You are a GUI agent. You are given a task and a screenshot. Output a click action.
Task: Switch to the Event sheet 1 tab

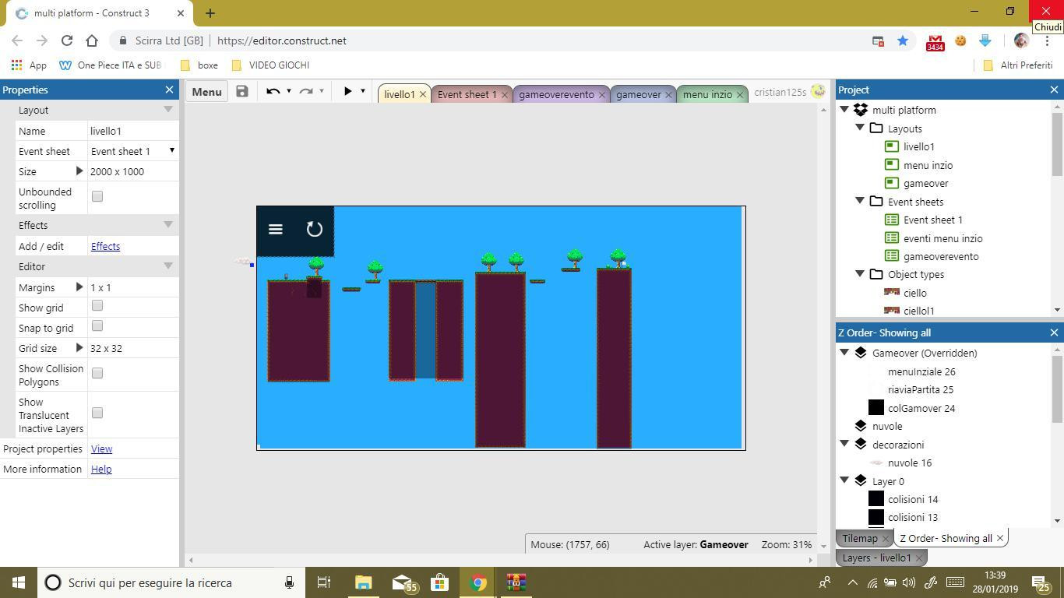(x=467, y=94)
